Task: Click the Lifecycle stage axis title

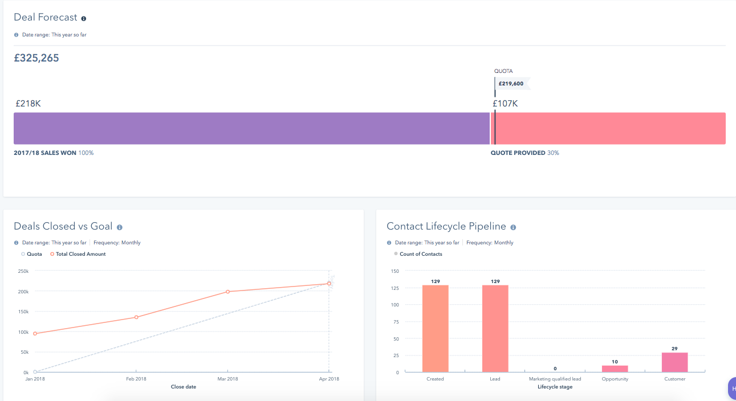Action: pyautogui.click(x=555, y=387)
